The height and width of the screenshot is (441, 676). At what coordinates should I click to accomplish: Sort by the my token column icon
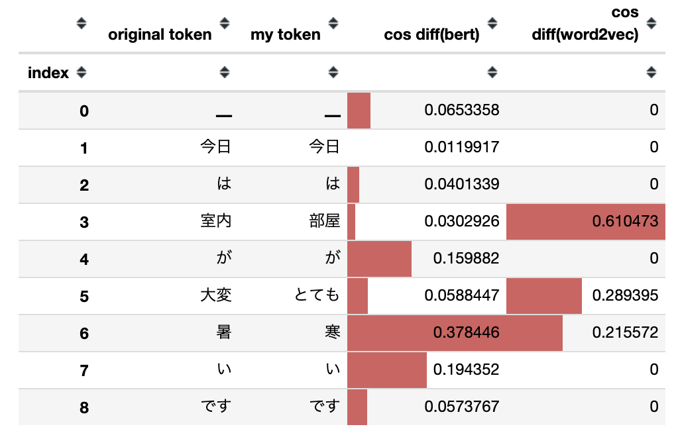(333, 23)
